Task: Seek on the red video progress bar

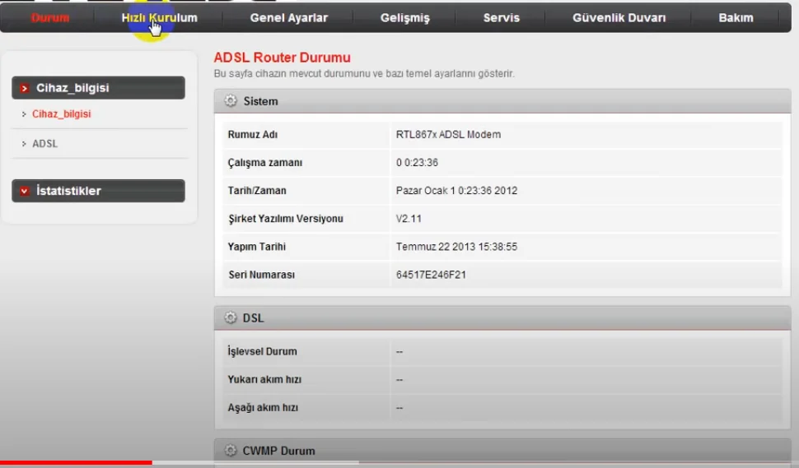Action: click(76, 463)
